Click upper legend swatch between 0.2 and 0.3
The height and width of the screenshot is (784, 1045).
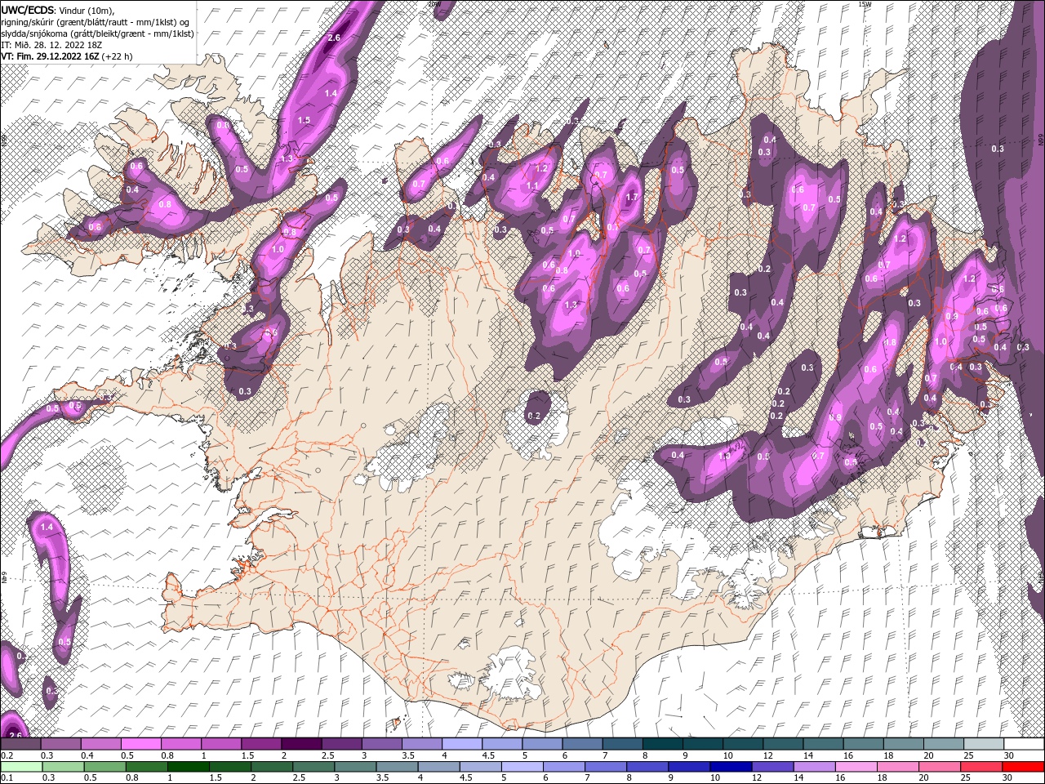point(20,744)
